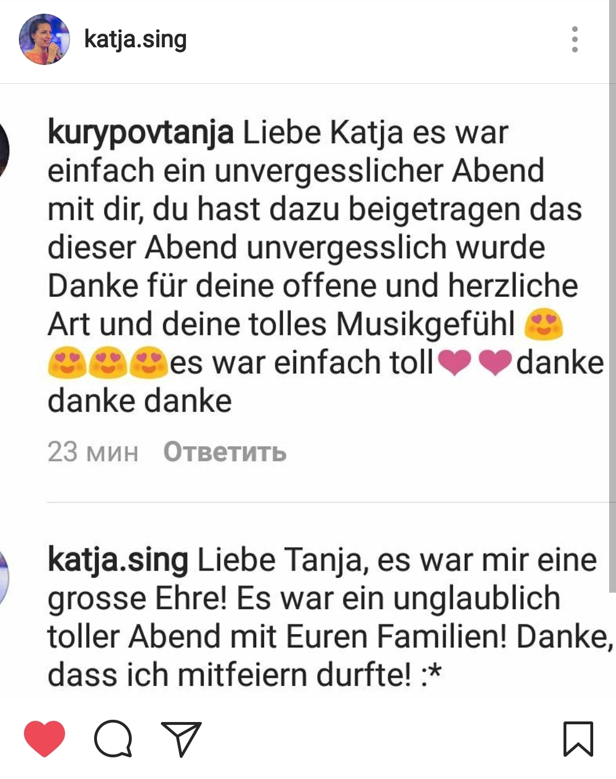Open katja.sing profile picture at top
Viewport: 616px width, 779px height.
pyautogui.click(x=44, y=39)
